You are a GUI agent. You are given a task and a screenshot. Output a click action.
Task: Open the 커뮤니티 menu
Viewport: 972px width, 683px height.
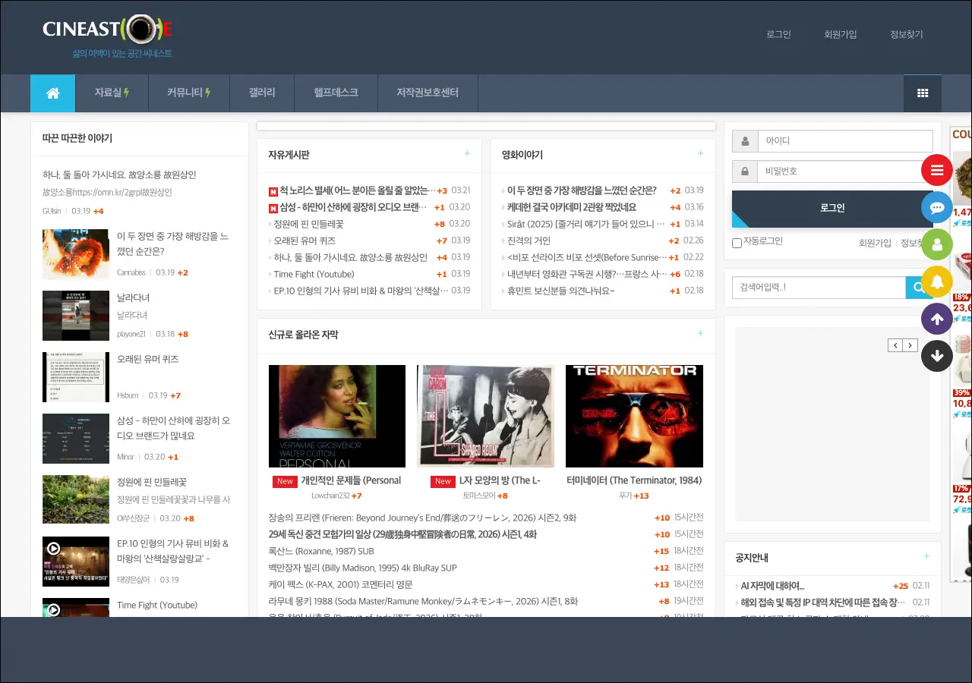(188, 93)
